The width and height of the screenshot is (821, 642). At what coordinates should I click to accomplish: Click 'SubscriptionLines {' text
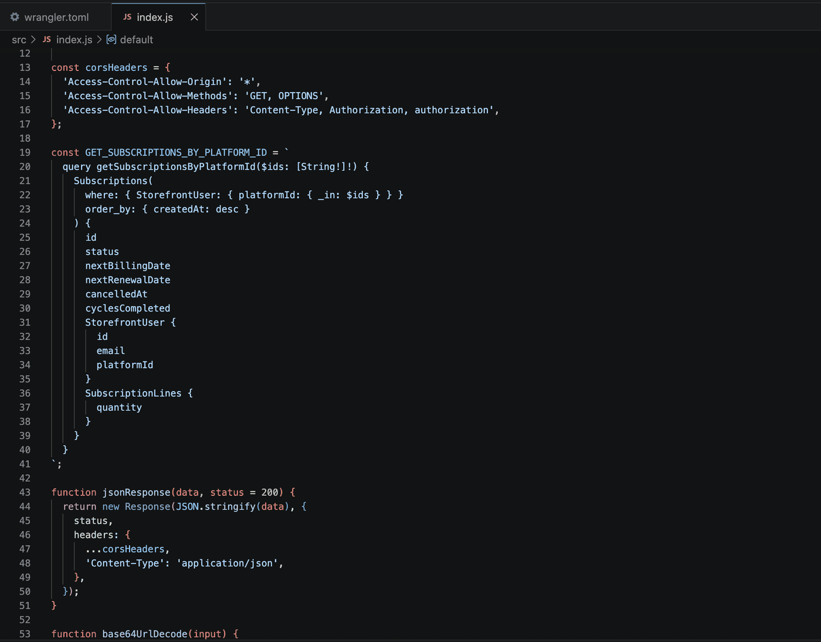pyautogui.click(x=139, y=393)
